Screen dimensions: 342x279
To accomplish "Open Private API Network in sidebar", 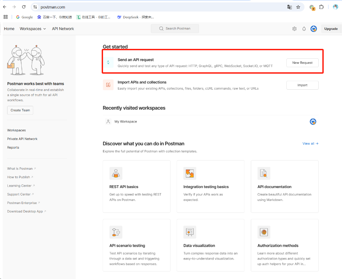I will (22, 139).
